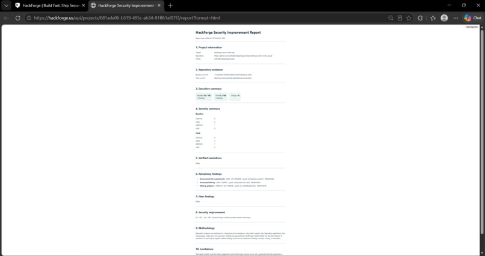
Task: Add this page to favorites
Action: click(x=409, y=18)
